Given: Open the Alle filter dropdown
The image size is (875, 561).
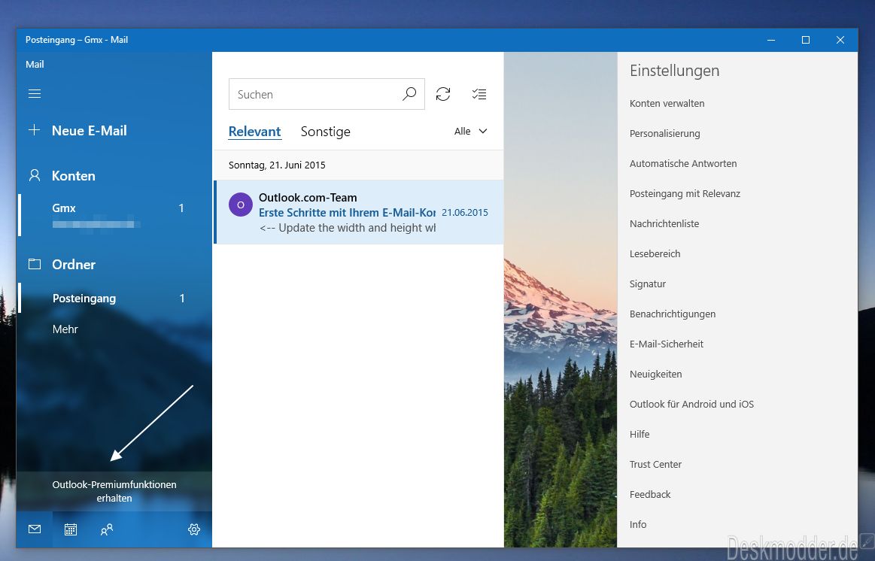Looking at the screenshot, I should point(470,131).
